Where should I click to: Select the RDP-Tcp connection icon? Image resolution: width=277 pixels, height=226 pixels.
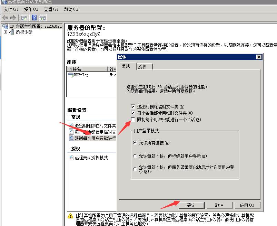(x=70, y=75)
